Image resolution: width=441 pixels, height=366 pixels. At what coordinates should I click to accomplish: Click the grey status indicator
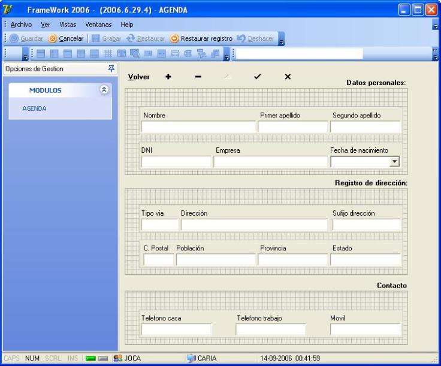[103, 358]
